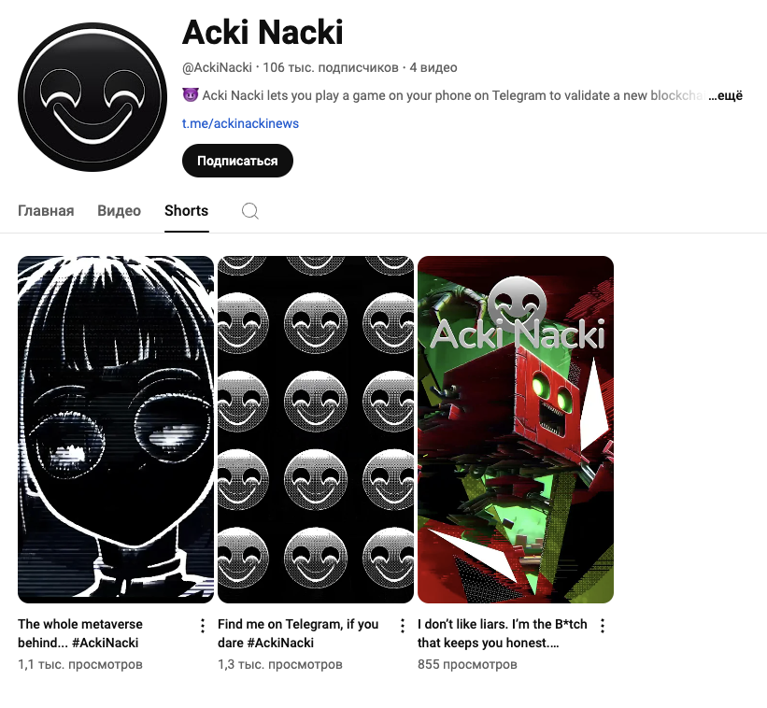
Task: Click the channel description text
Action: pos(445,95)
